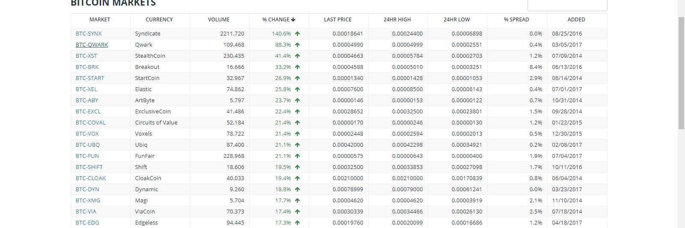Click the green up arrow in Shift row
Viewport: 685px width, 228px height.
pyautogui.click(x=297, y=167)
